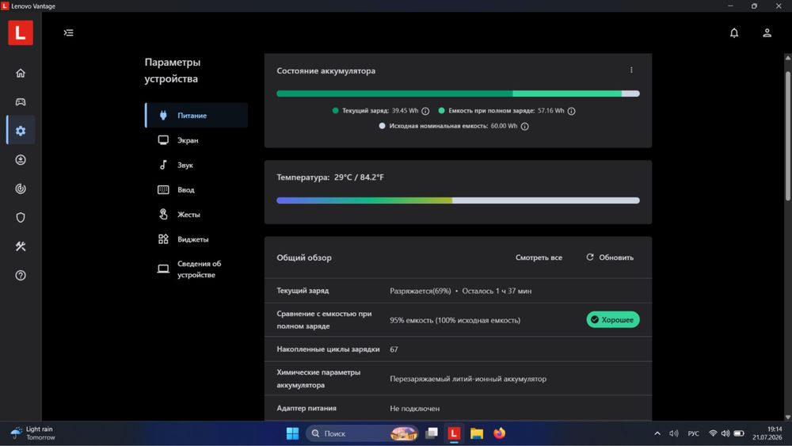The width and height of the screenshot is (792, 446).
Task: Click the temperature gradient bar
Action: point(458,200)
